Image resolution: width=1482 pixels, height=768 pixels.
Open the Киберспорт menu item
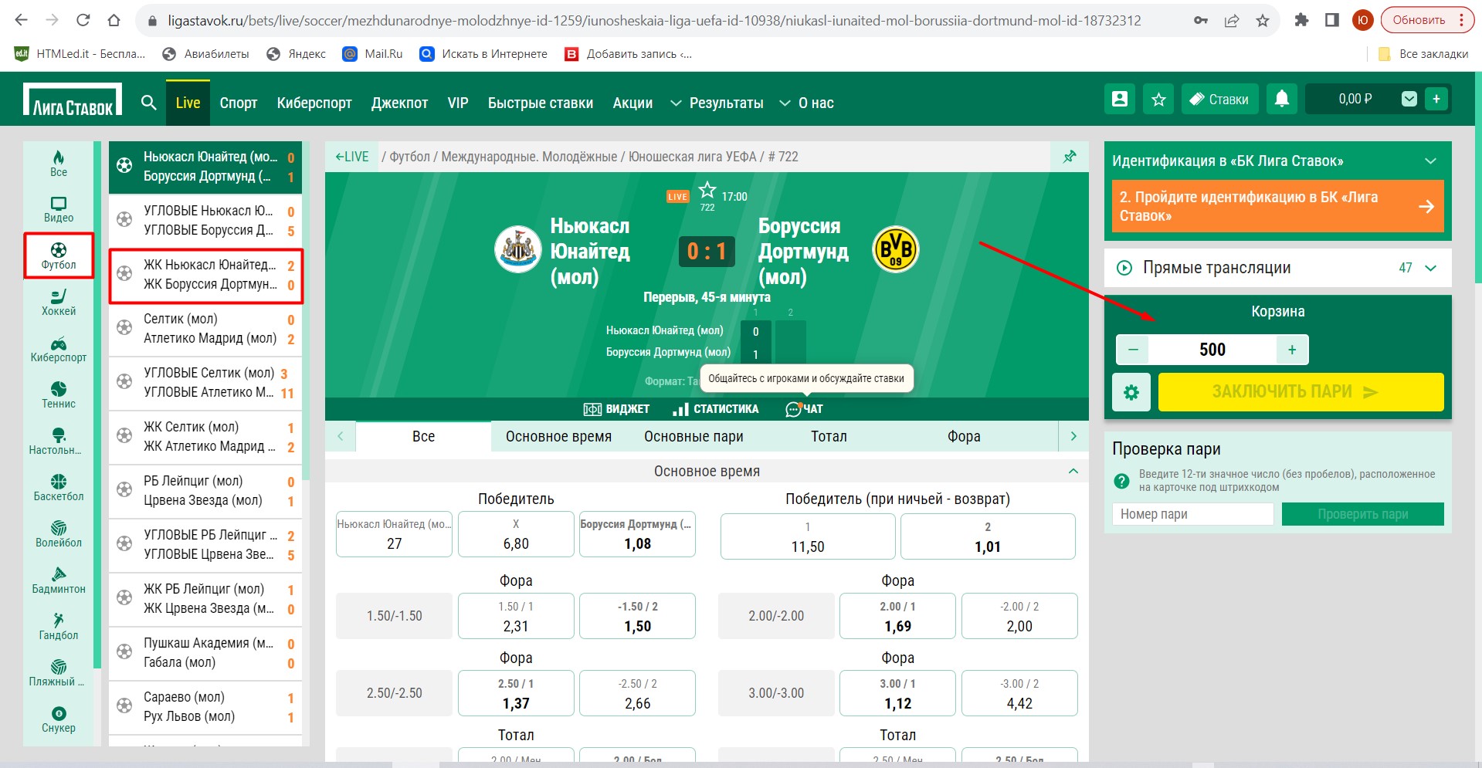click(x=314, y=103)
